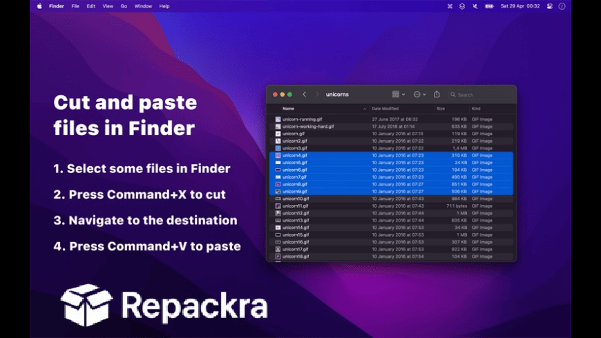601x338 pixels.
Task: Click the unicorn4.gif file icon
Action: click(278, 155)
